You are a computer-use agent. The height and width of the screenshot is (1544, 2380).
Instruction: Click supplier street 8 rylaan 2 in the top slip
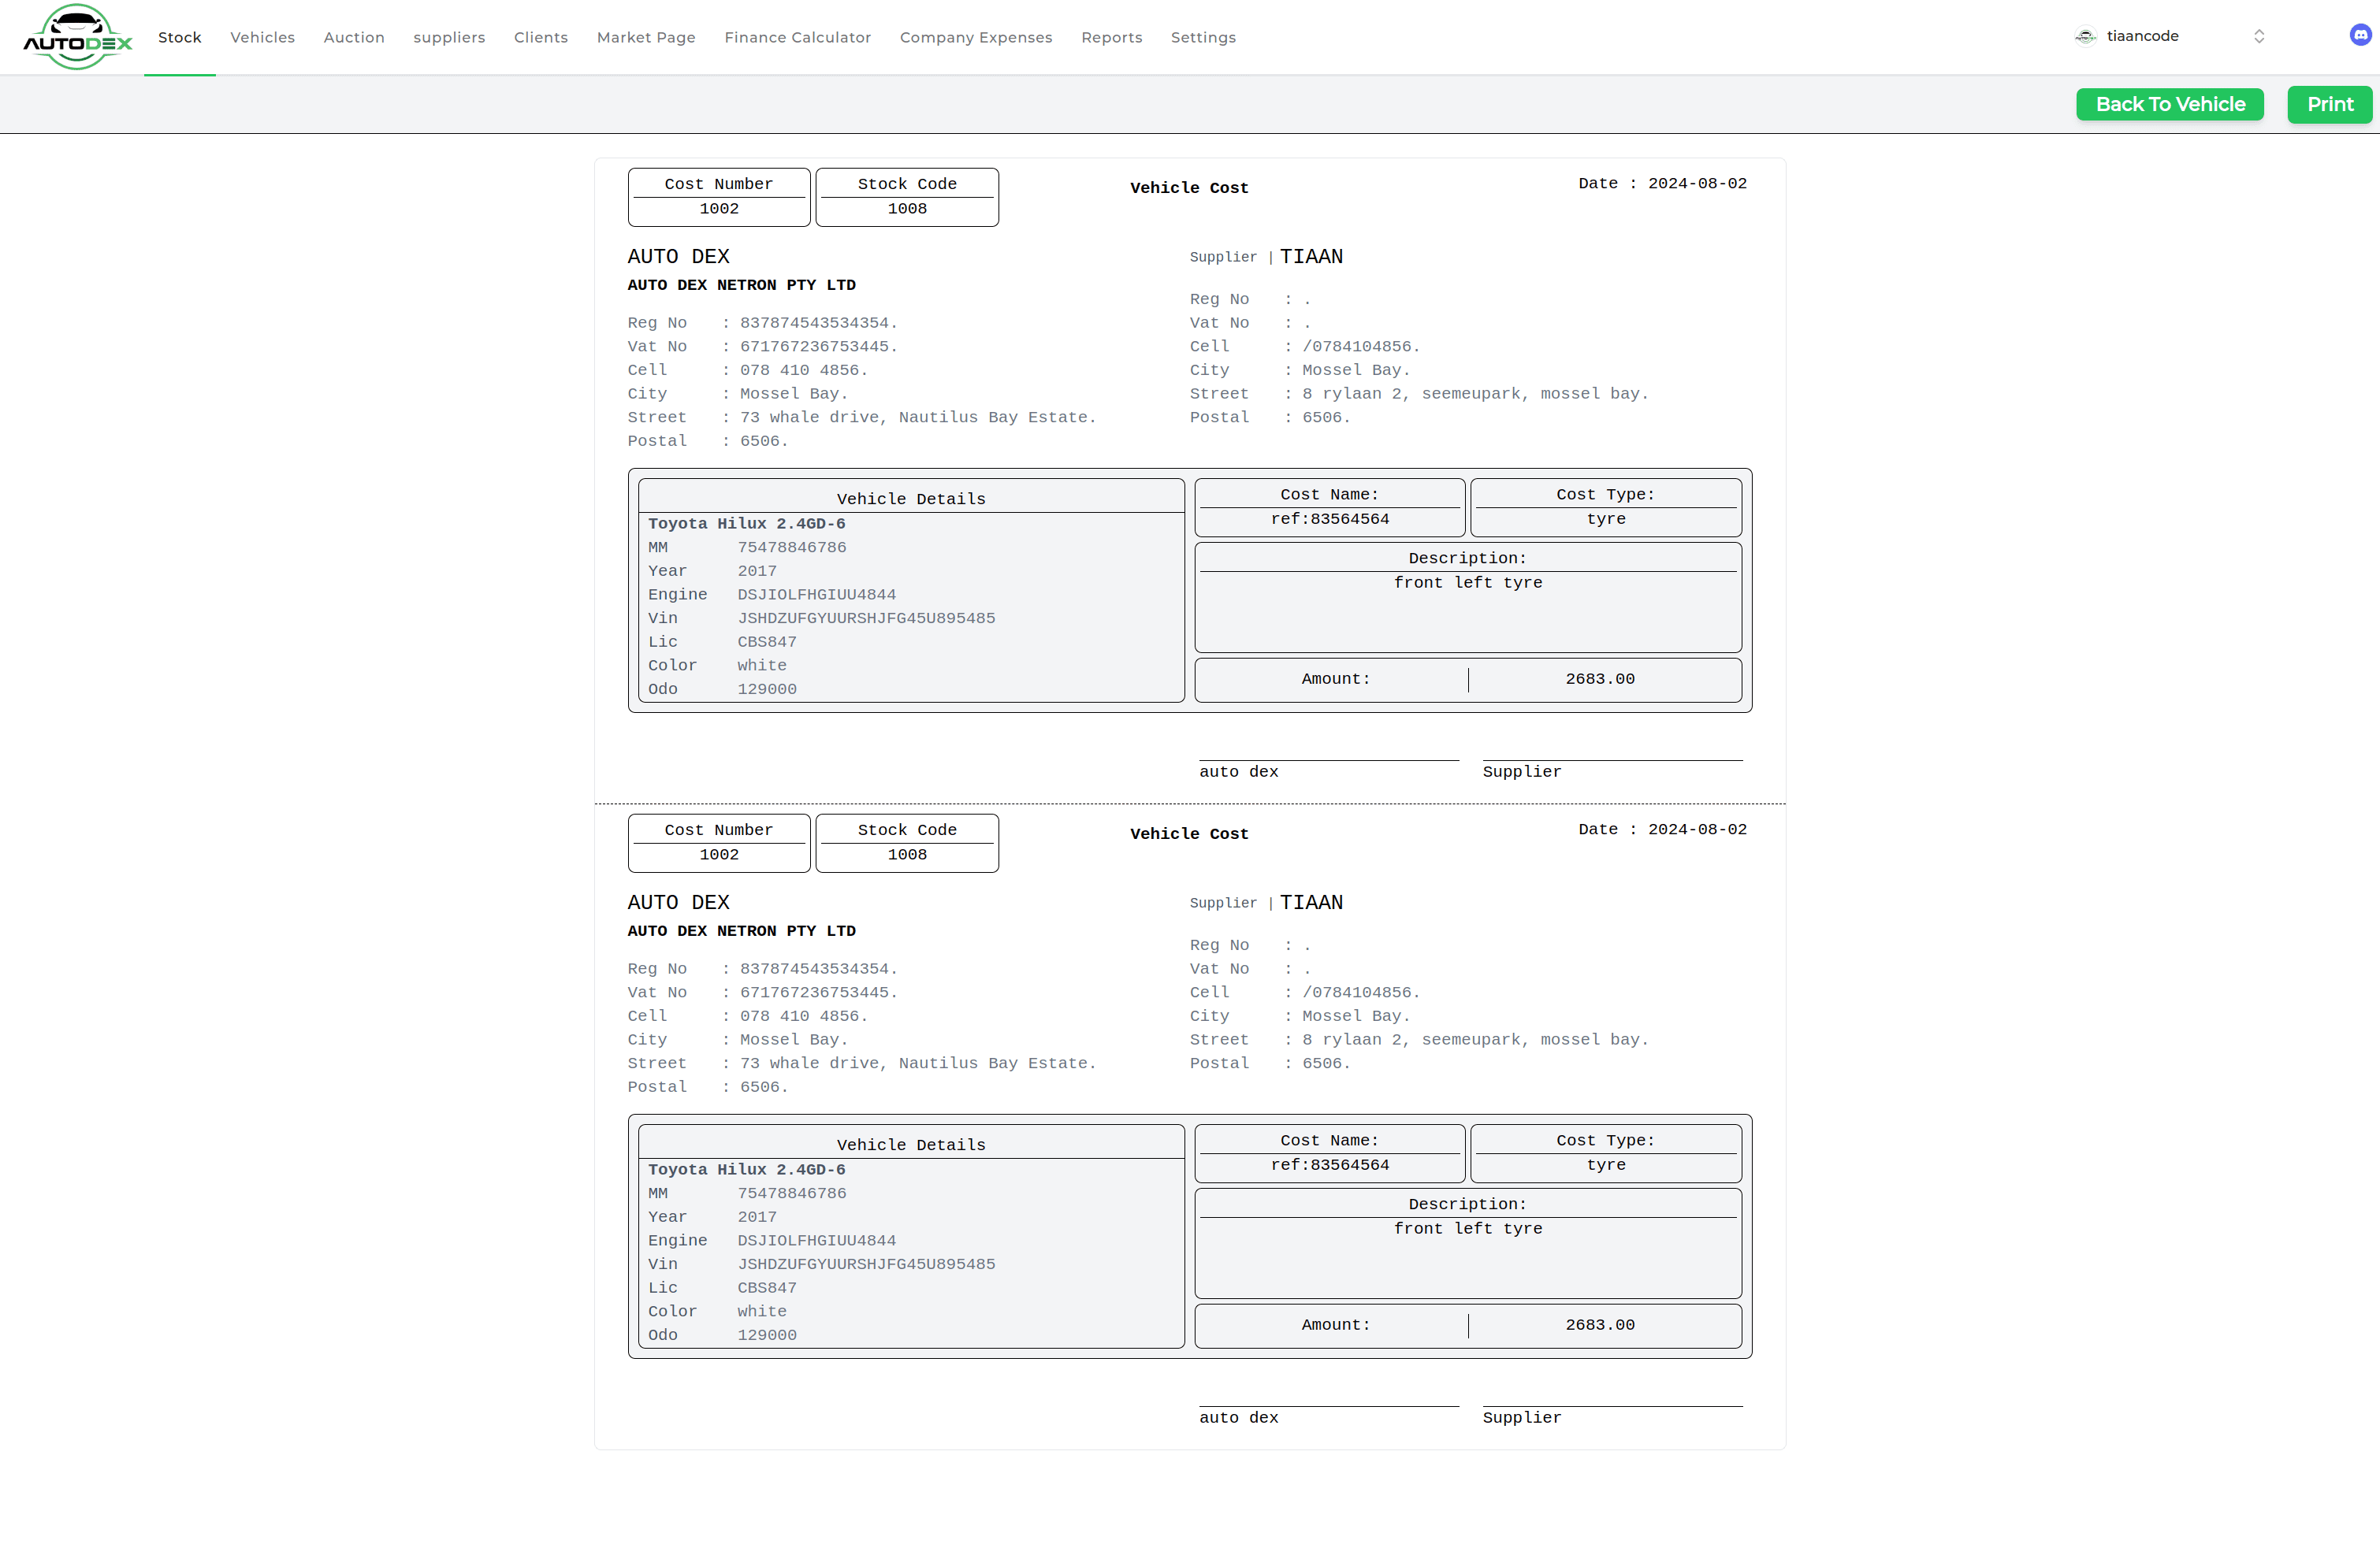[1475, 394]
